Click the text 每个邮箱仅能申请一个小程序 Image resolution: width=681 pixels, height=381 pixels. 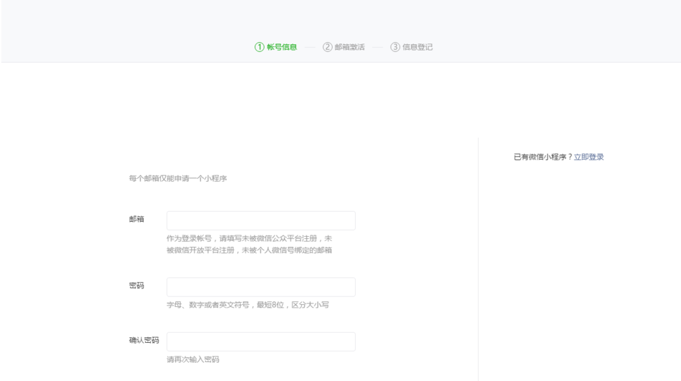[x=178, y=178]
